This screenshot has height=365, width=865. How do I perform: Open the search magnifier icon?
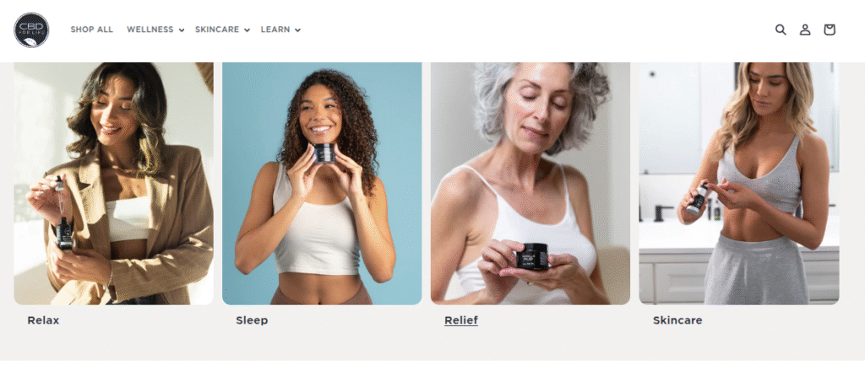[781, 30]
